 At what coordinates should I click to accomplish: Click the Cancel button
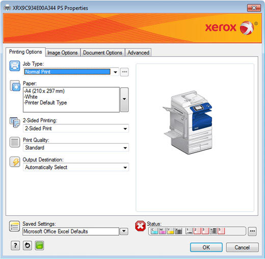click(x=242, y=247)
